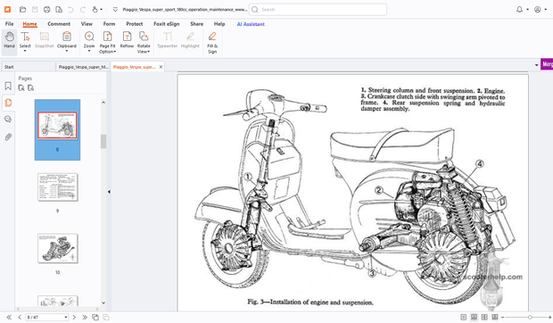The image size is (553, 323).
Task: Open the File menu
Action: (x=10, y=24)
